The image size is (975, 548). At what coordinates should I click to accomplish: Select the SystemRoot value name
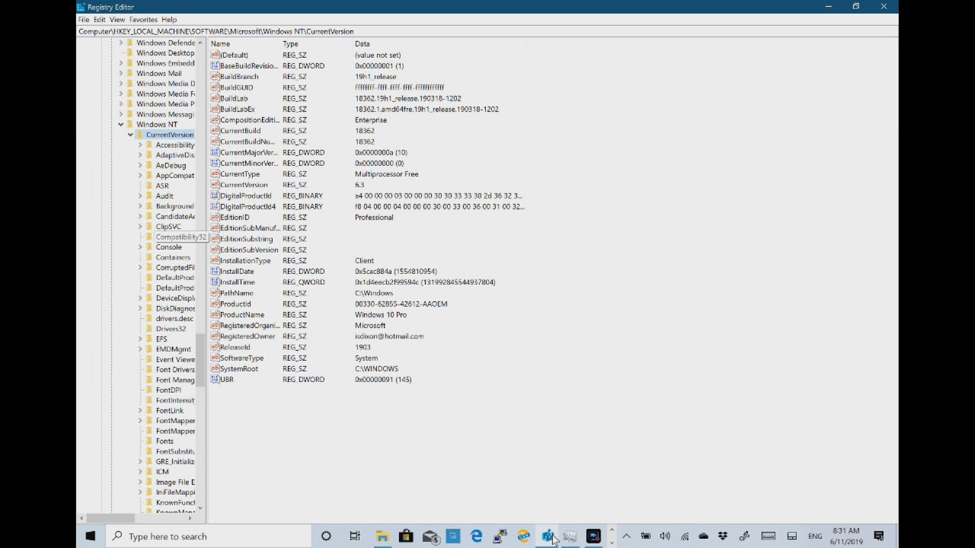coord(238,368)
